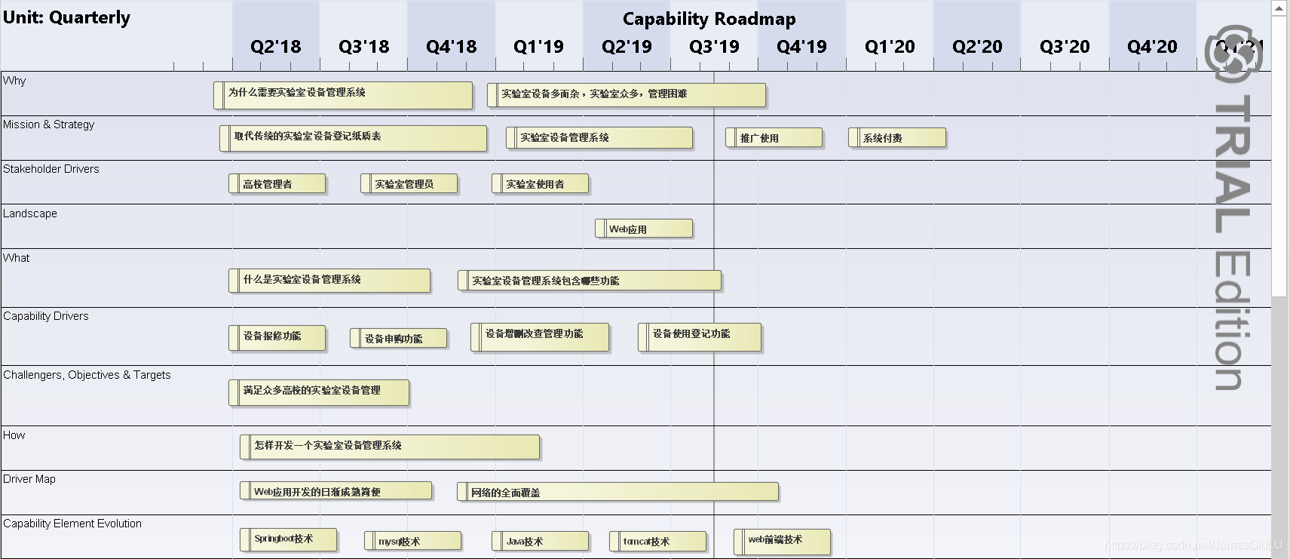Click the 高校管理者 stakeholder bar
The width and height of the screenshot is (1290, 559).
tap(277, 183)
